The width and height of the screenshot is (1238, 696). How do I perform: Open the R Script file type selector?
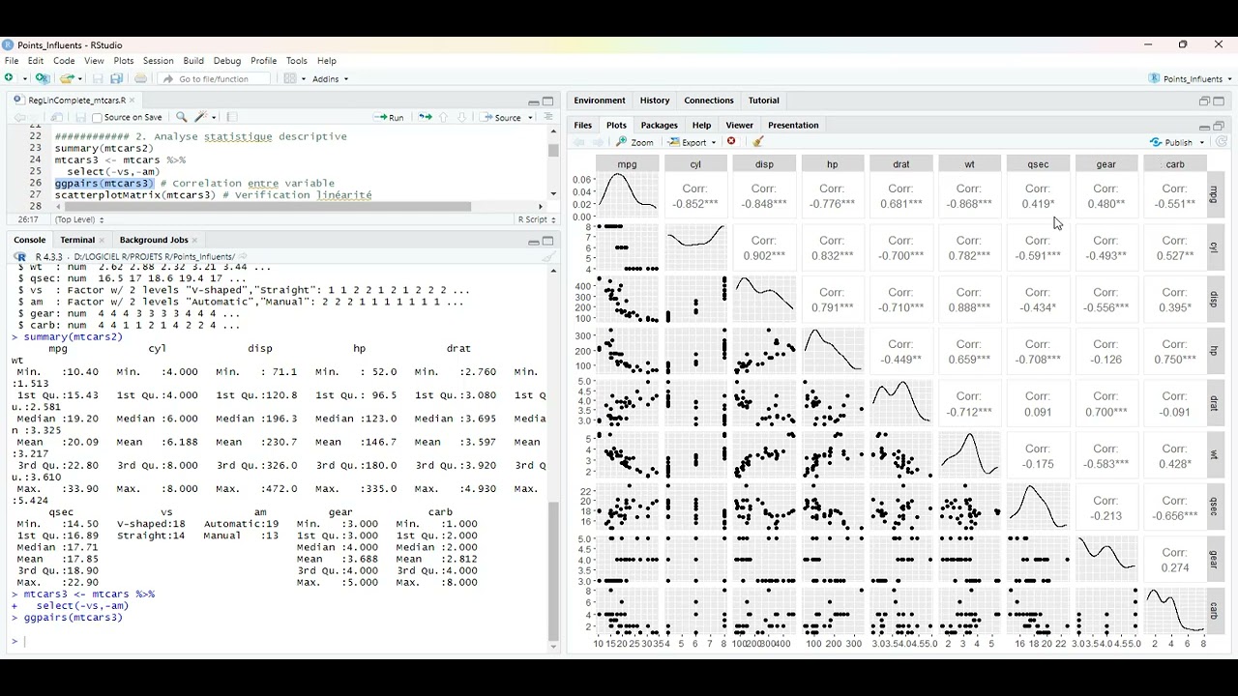pos(535,219)
